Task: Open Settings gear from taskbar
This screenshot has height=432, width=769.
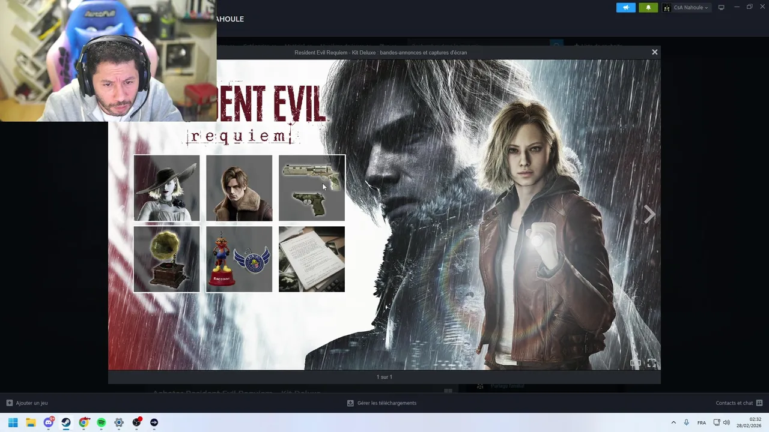Action: point(119,422)
